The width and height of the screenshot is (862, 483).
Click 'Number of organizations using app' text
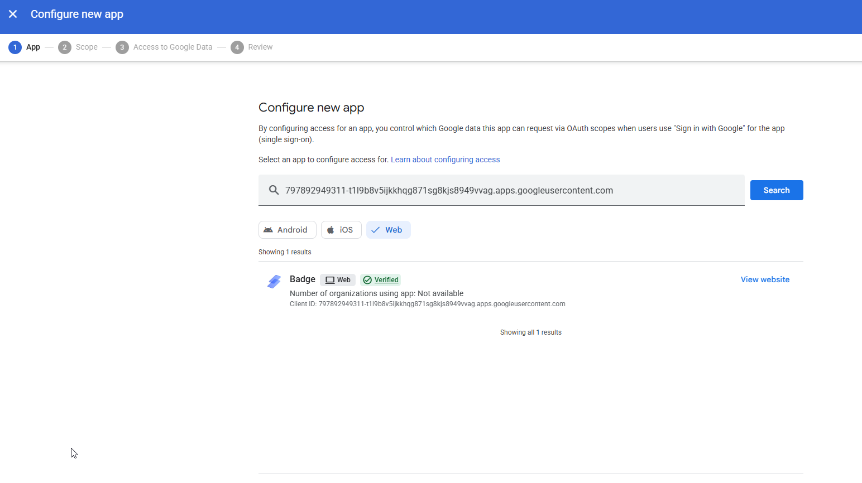click(x=376, y=293)
